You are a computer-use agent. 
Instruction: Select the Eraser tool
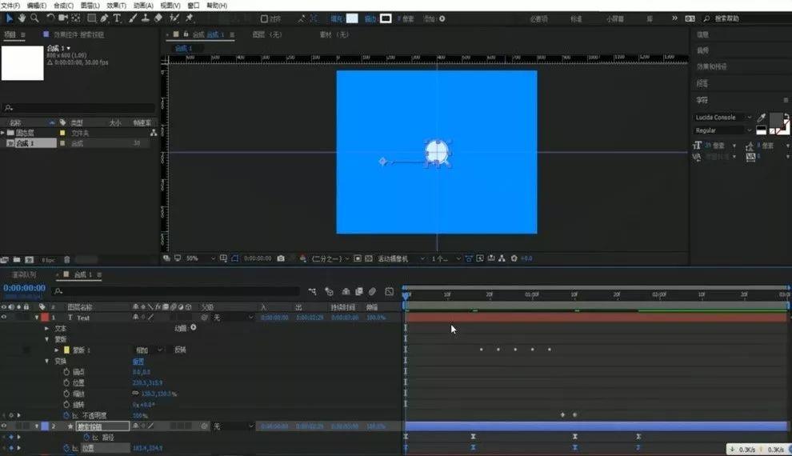158,18
